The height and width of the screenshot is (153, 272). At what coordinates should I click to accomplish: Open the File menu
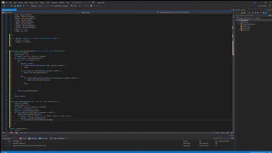pos(6,3)
